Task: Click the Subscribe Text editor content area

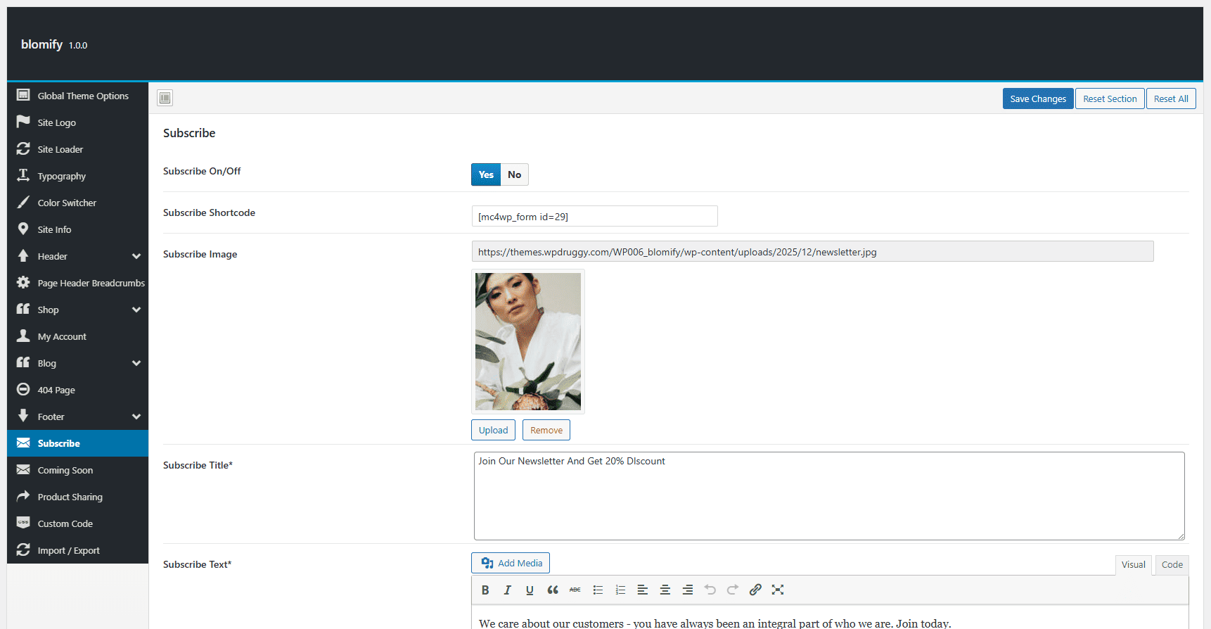Action: tap(830, 617)
